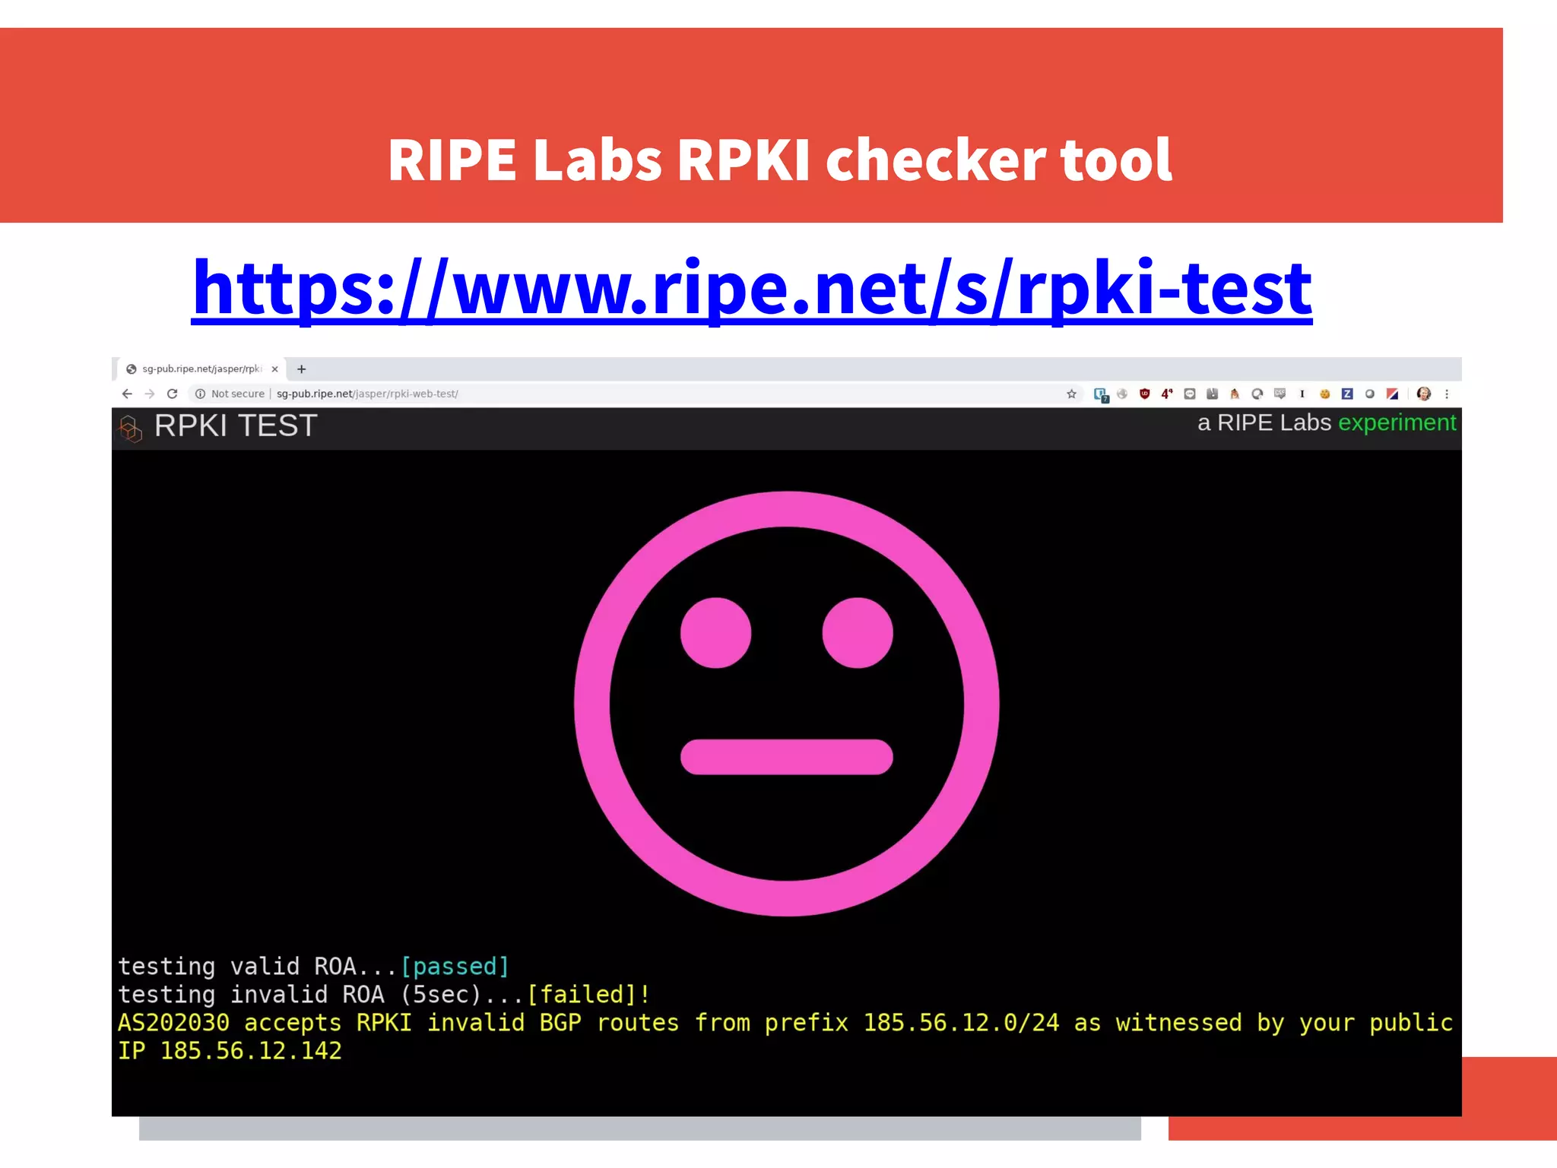Click the letter I extension icon

[x=1302, y=394]
